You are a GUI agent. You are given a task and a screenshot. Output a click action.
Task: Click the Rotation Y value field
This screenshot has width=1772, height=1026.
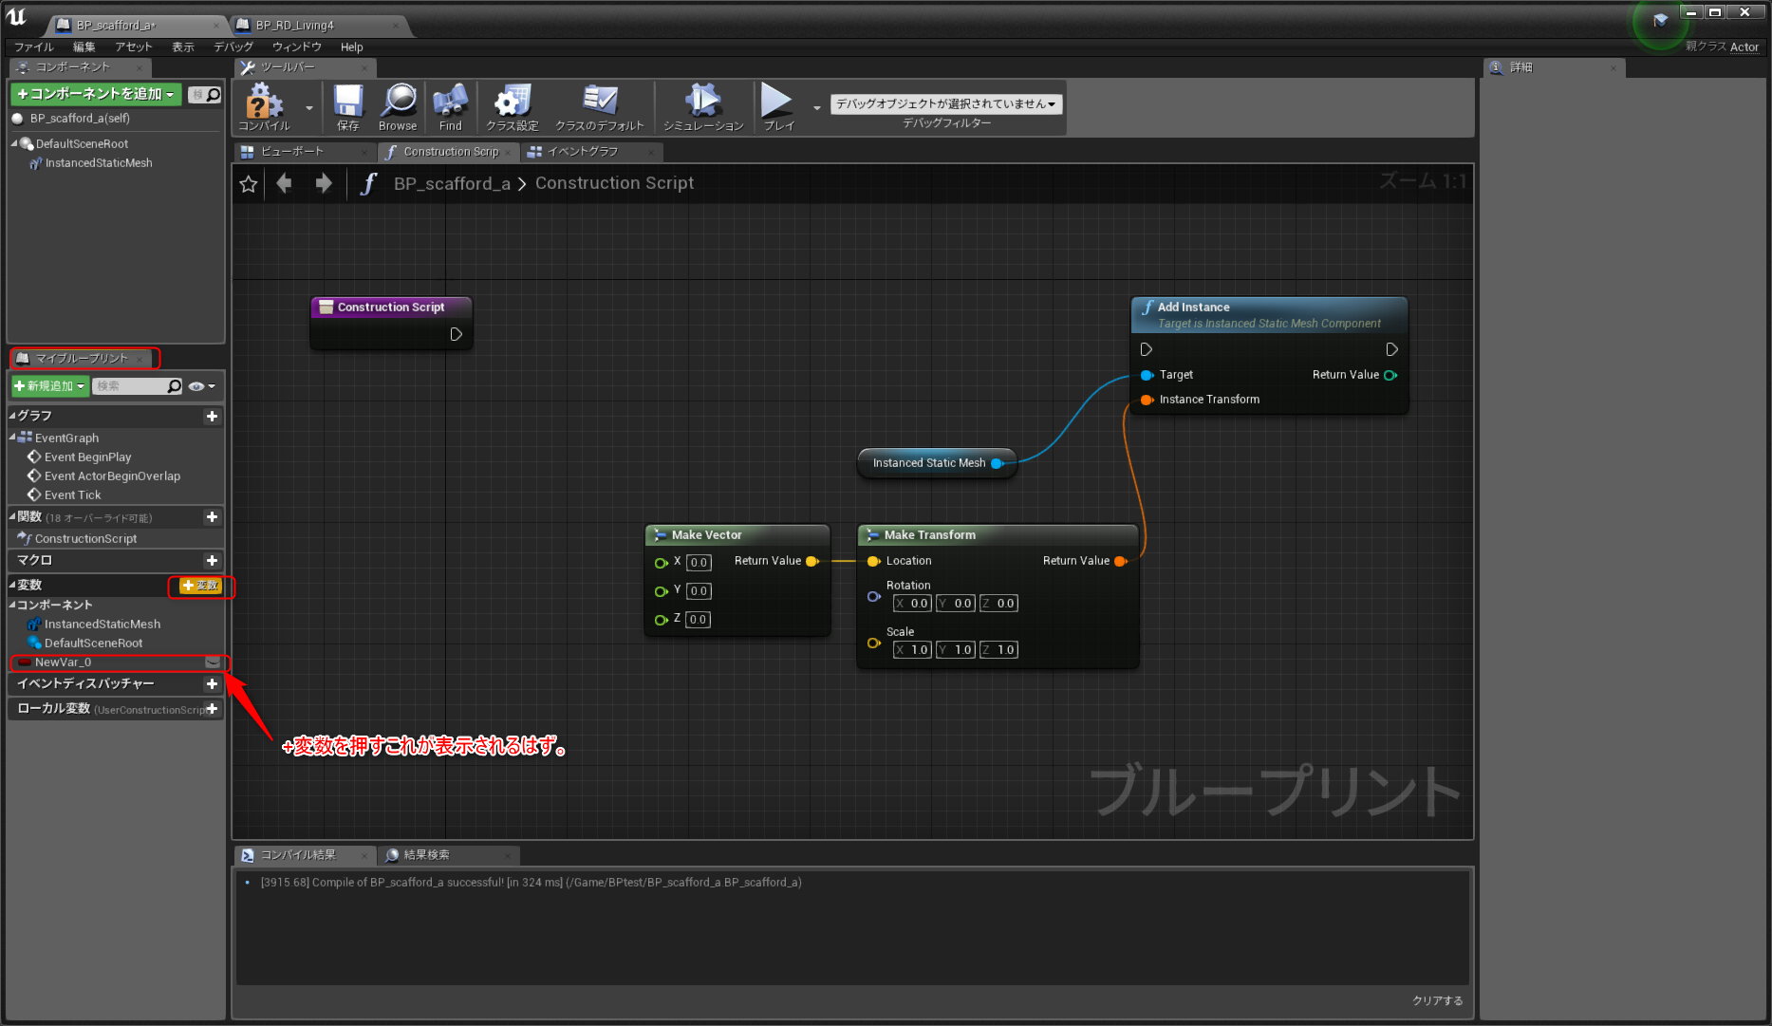955,604
